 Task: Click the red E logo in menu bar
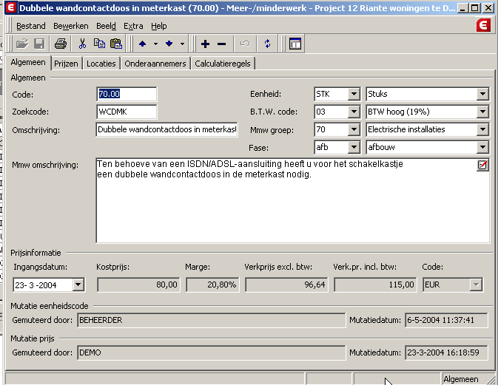[483, 25]
